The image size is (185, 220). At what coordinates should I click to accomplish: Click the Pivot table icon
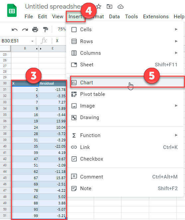coord(74,94)
